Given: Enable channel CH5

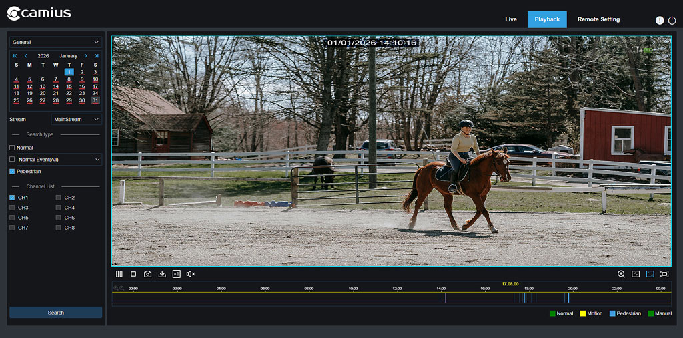Looking at the screenshot, I should pyautogui.click(x=12, y=217).
